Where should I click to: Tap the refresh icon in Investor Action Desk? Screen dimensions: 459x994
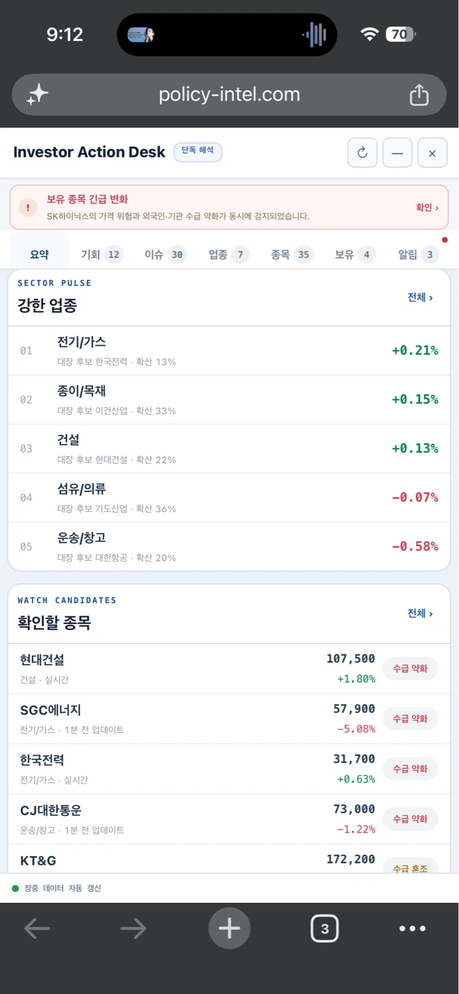coord(362,153)
